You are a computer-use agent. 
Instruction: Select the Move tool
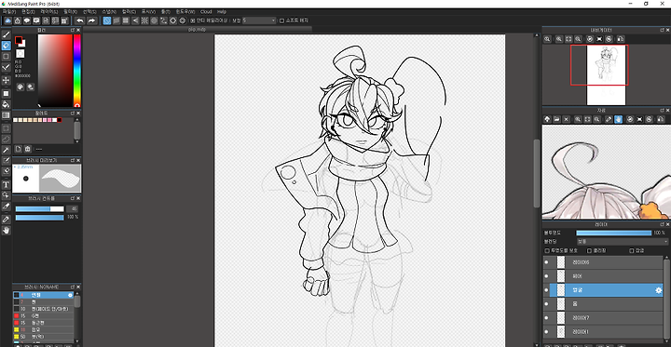6,80
